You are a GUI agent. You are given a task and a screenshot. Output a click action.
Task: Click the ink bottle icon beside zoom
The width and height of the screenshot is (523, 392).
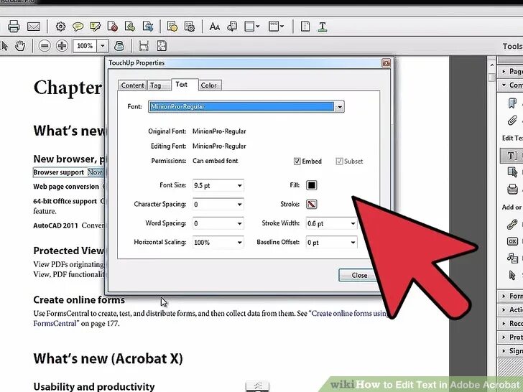click(119, 46)
